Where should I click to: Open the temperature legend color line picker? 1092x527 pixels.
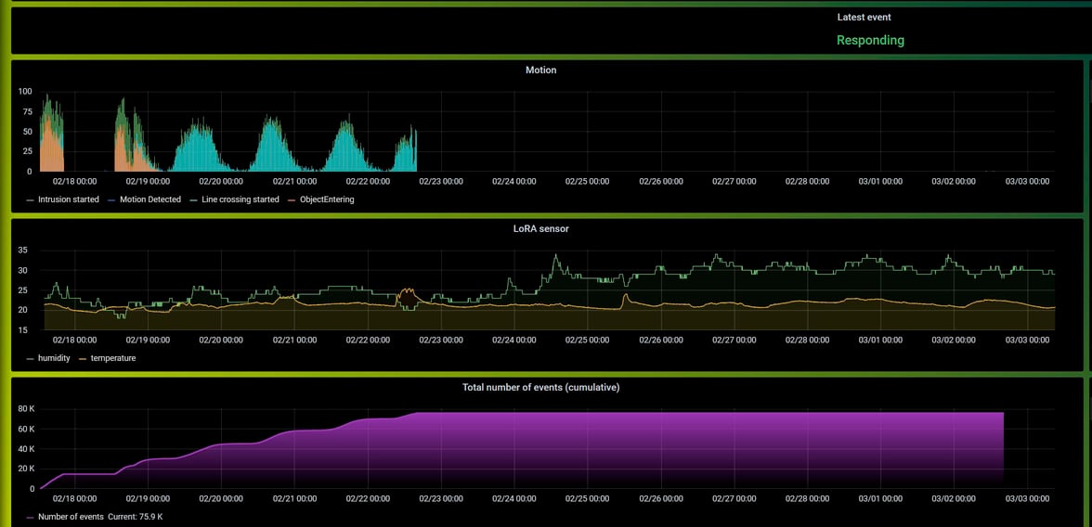click(84, 358)
